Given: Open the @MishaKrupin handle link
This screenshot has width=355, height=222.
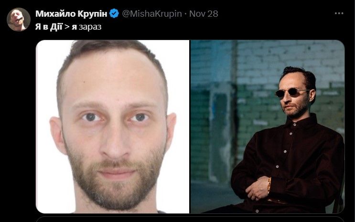Looking at the screenshot, I should 152,14.
